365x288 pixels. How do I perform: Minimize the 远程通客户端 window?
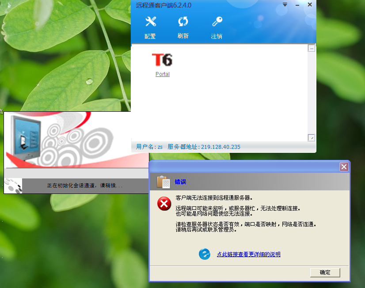pyautogui.click(x=297, y=5)
